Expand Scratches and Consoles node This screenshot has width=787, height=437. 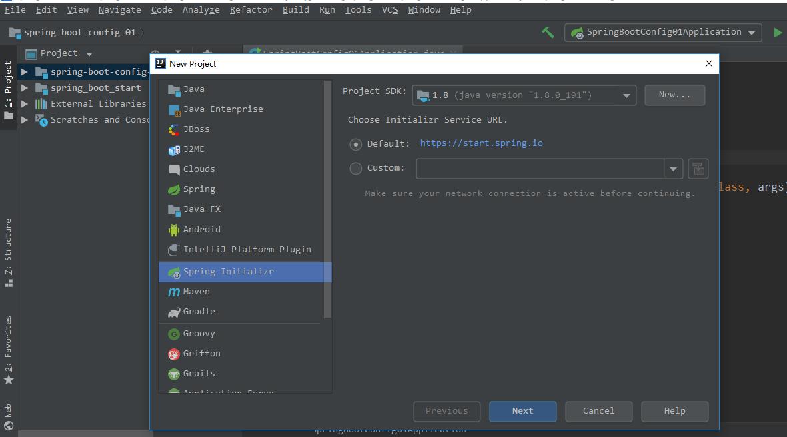pos(24,120)
